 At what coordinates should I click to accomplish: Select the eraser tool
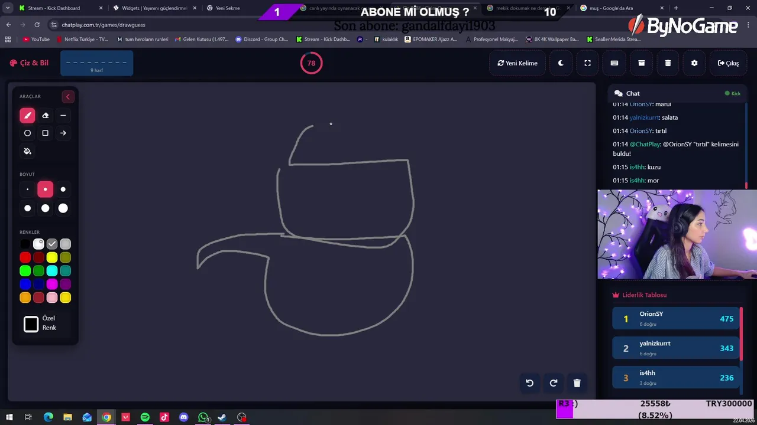45,116
